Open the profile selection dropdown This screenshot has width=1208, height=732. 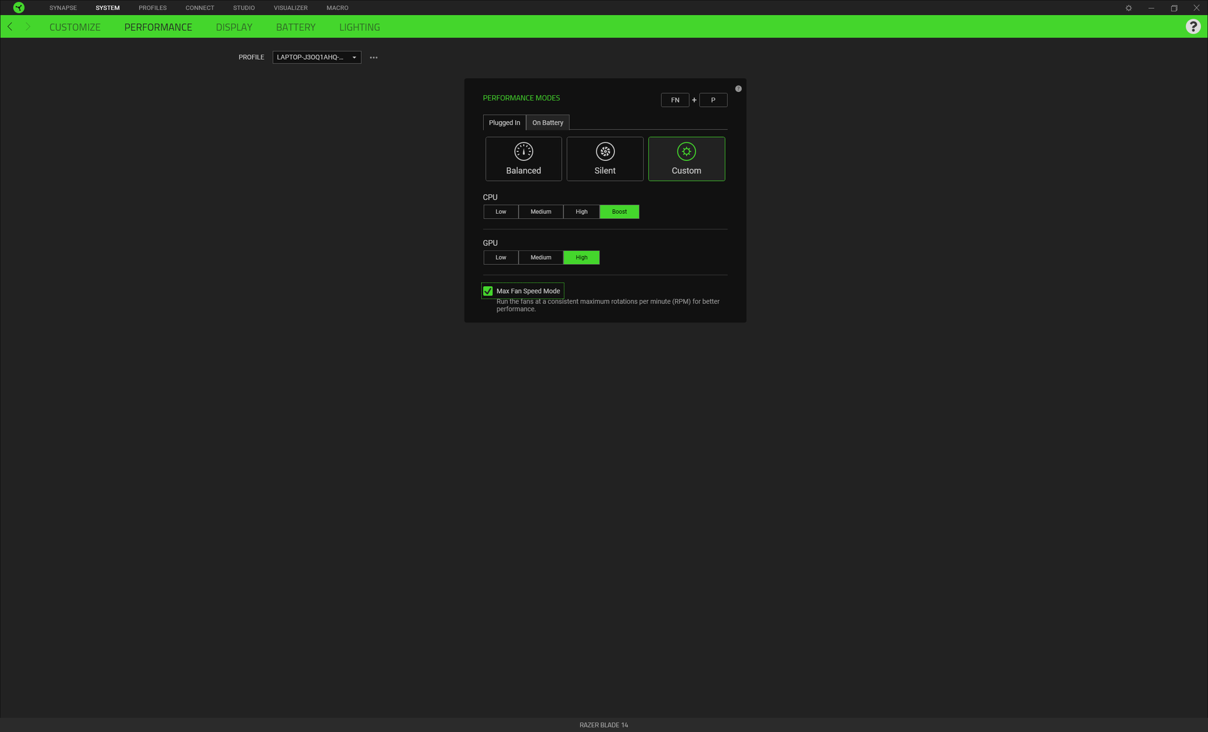tap(316, 57)
